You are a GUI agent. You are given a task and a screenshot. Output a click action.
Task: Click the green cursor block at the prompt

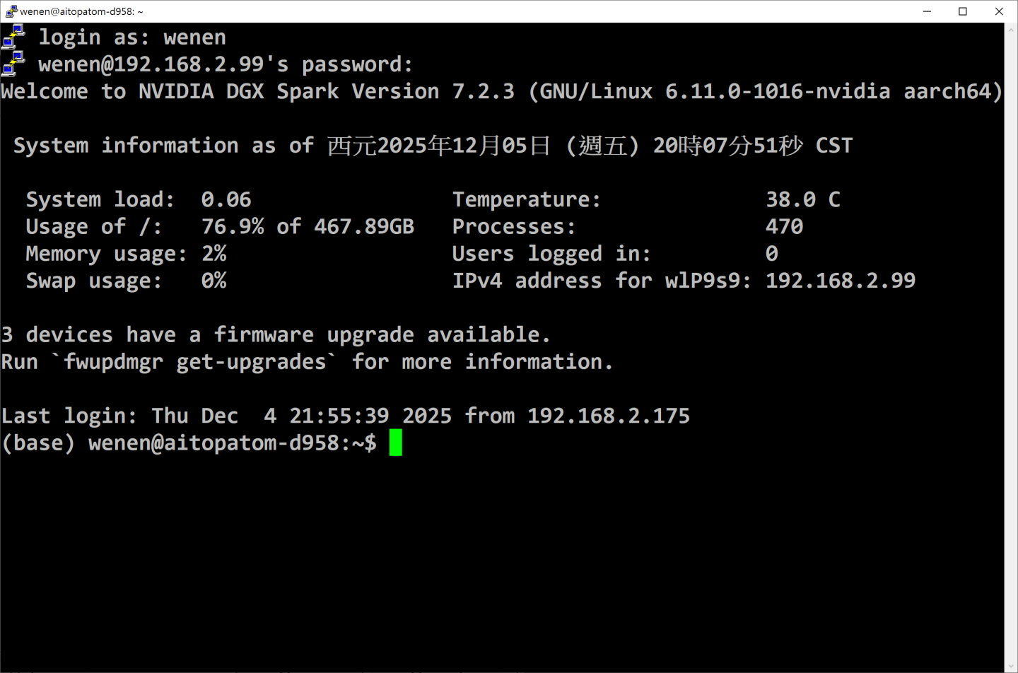pos(395,443)
